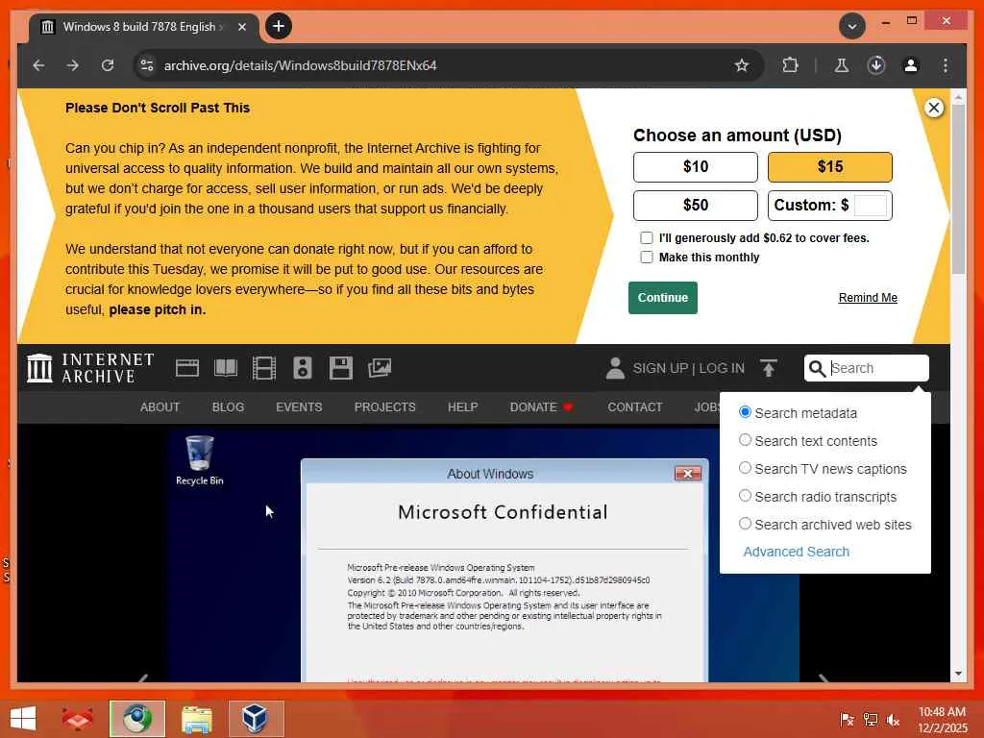Open the CONTACT menu item
The width and height of the screenshot is (984, 738).
point(634,407)
